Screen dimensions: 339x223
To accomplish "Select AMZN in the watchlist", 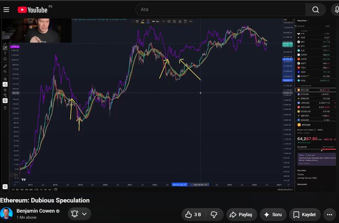I will pos(316,59).
